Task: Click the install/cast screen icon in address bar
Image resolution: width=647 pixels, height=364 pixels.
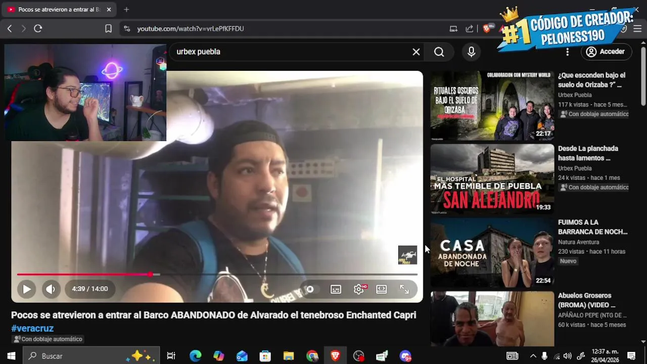Action: (x=453, y=29)
